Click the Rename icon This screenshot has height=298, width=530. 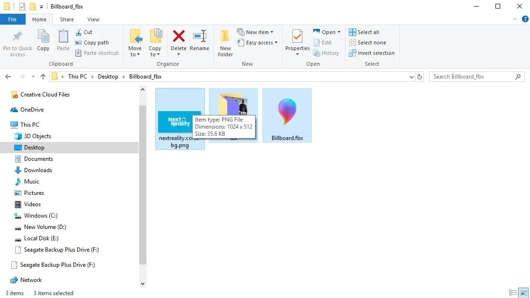coord(200,36)
